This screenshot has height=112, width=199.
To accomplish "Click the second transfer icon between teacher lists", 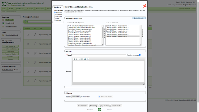I will point(104,31).
